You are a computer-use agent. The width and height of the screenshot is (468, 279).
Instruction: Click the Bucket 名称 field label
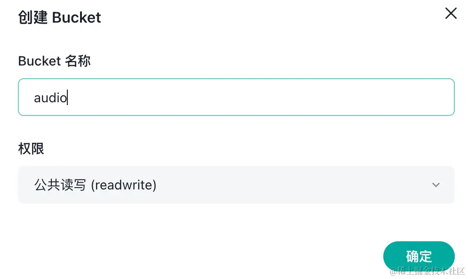54,61
